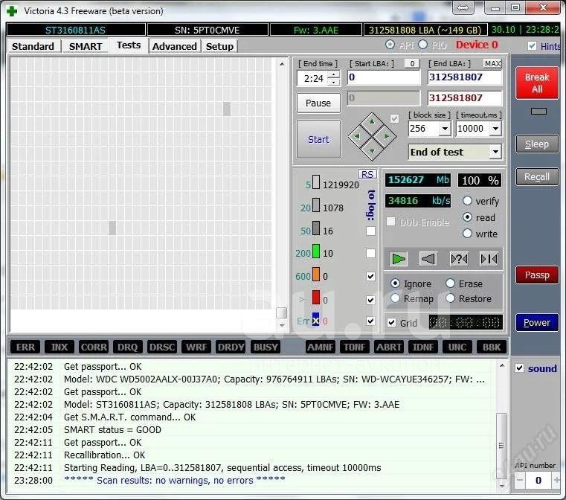Image resolution: width=566 pixels, height=500 pixels.
Task: Click the Start scan button
Action: tap(318, 139)
